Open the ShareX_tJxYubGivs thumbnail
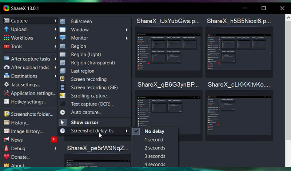291x171 pixels. coord(168,52)
